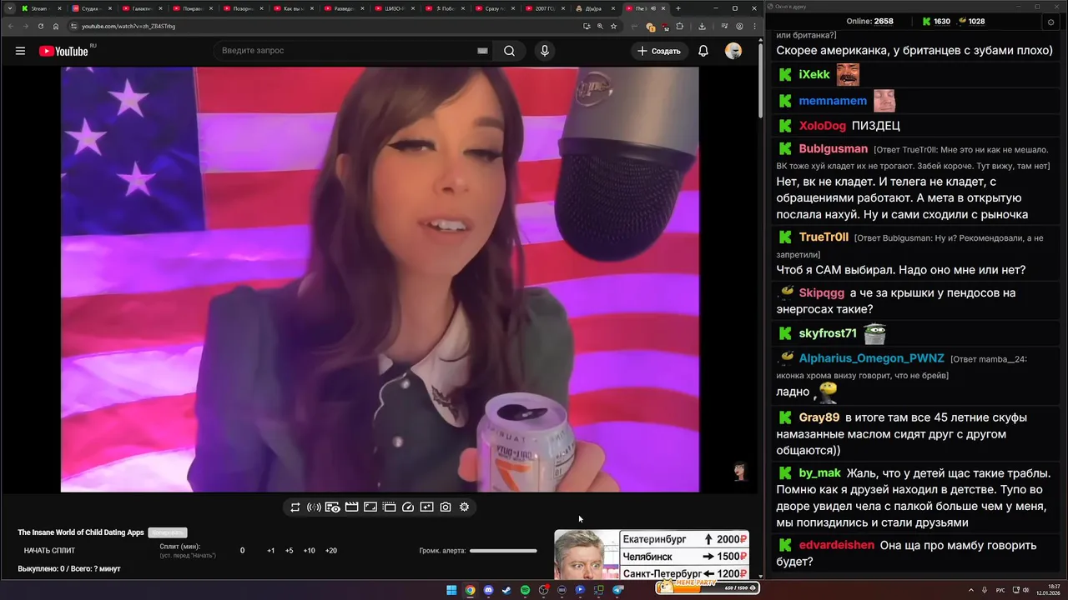Open the YouTube account avatar menu
This screenshot has height=600, width=1068.
[x=733, y=51]
